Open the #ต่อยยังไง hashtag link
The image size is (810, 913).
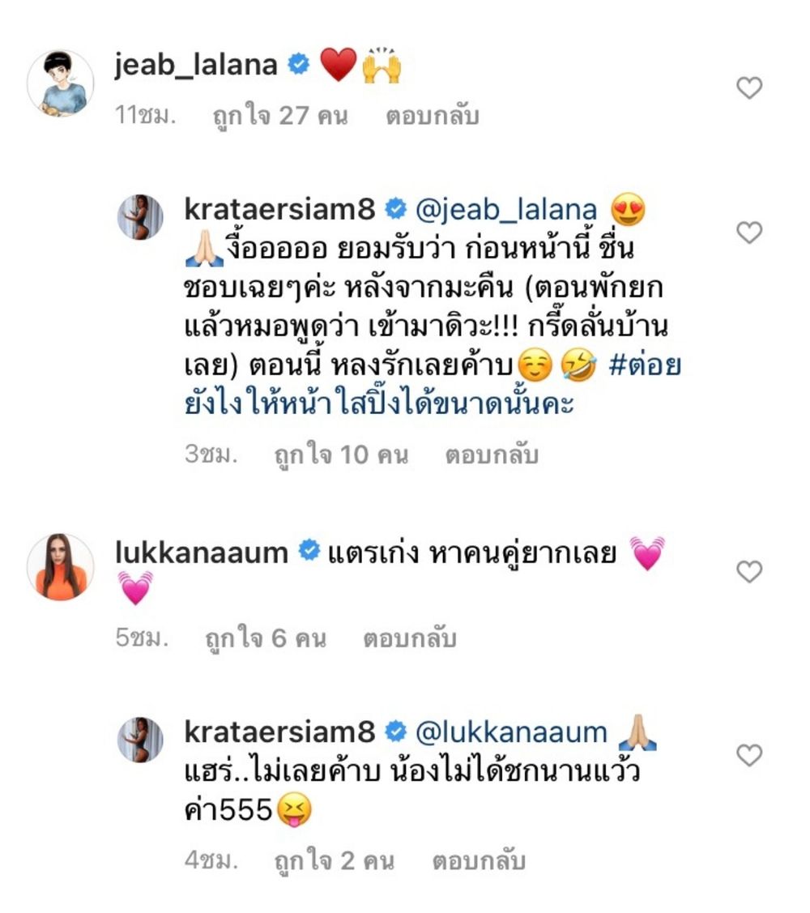(432, 384)
